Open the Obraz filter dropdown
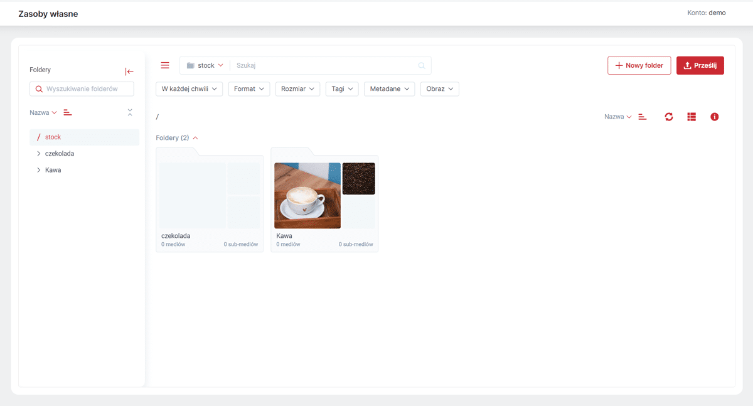 tap(439, 89)
